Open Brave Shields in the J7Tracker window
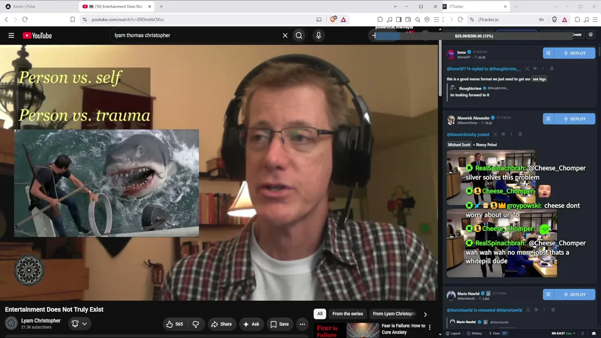 [x=555, y=19]
